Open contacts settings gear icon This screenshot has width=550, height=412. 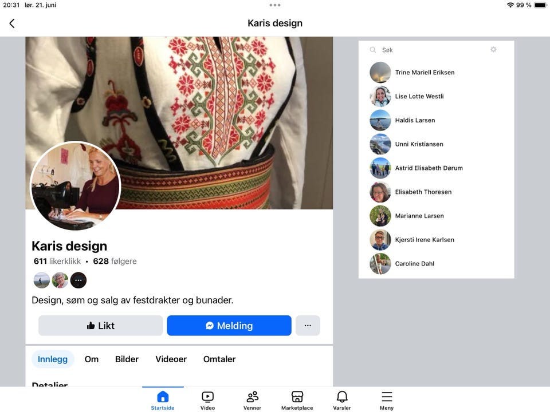(x=493, y=49)
